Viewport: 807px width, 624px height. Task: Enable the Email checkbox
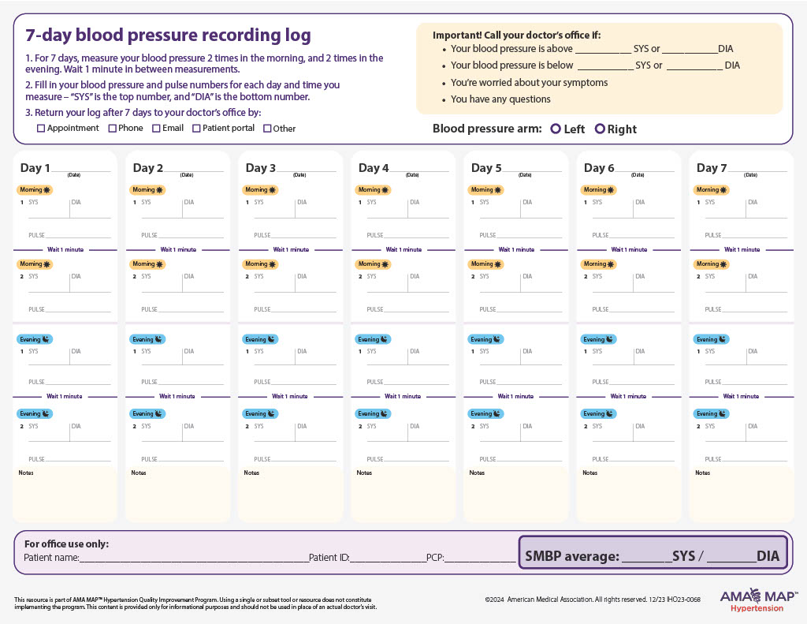point(157,129)
